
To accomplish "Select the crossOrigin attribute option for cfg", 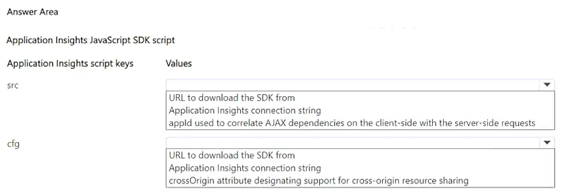I will pyautogui.click(x=319, y=181).
